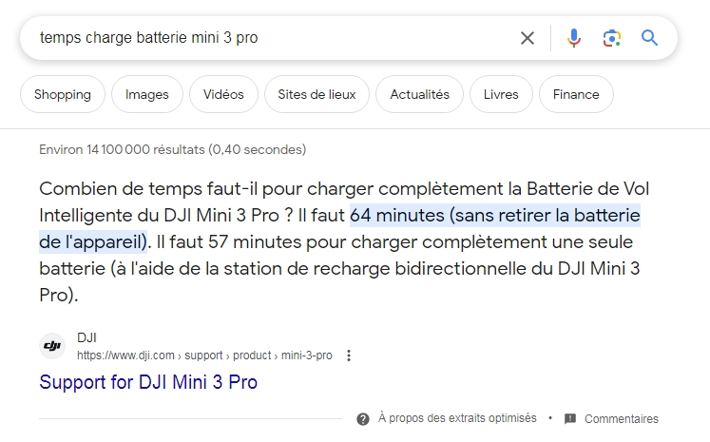Open the Actualités filter
The image size is (710, 442).
coord(420,94)
